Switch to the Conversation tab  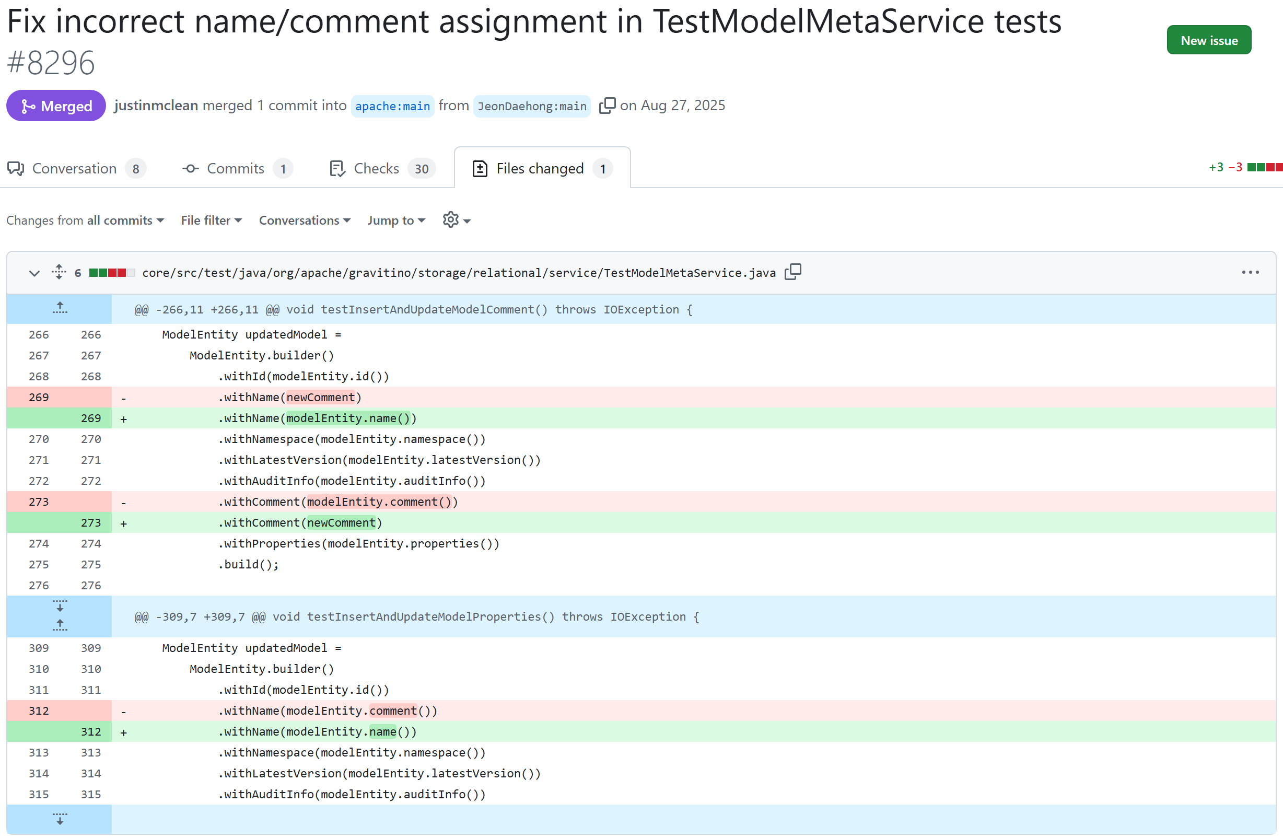click(x=77, y=169)
